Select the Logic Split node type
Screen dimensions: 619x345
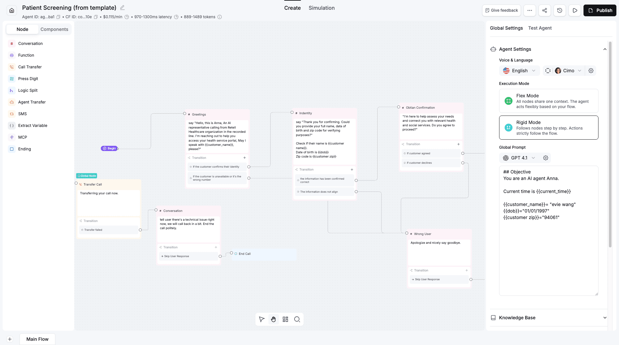coord(28,90)
